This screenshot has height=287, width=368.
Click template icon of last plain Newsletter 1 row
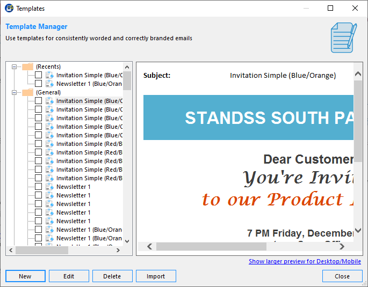coord(49,221)
